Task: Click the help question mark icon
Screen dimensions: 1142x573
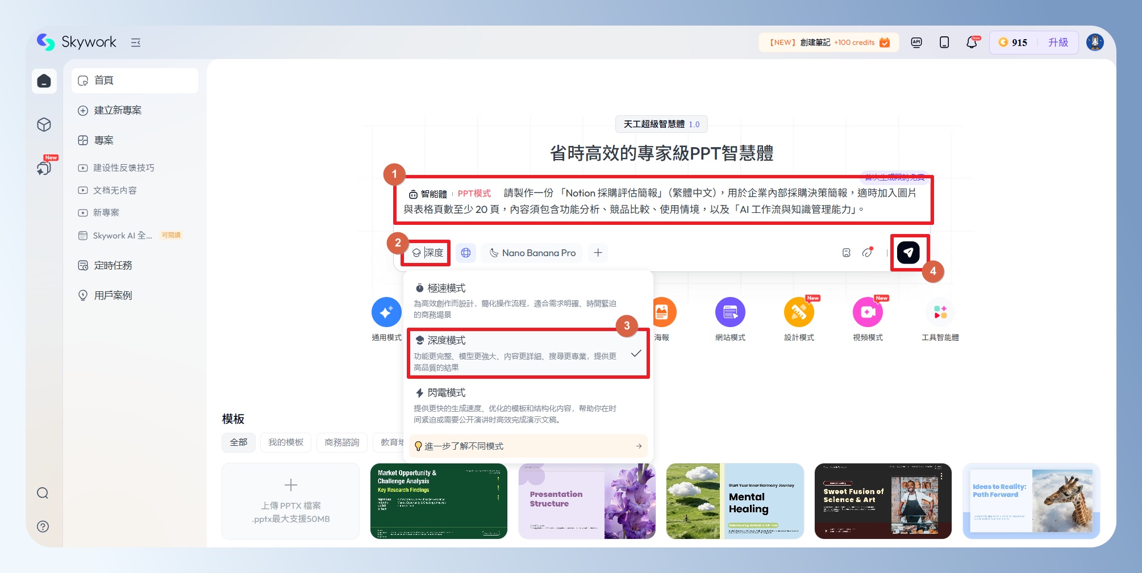Action: click(43, 526)
